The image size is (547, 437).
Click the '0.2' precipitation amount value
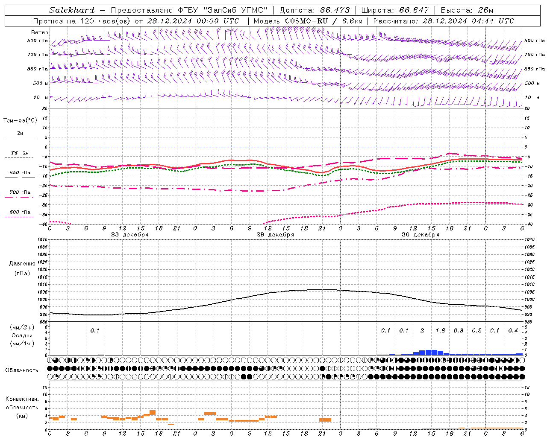[x=476, y=331]
